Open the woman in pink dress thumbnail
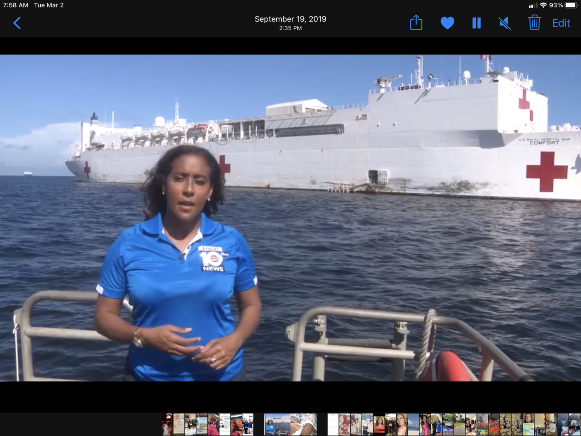 click(213, 424)
